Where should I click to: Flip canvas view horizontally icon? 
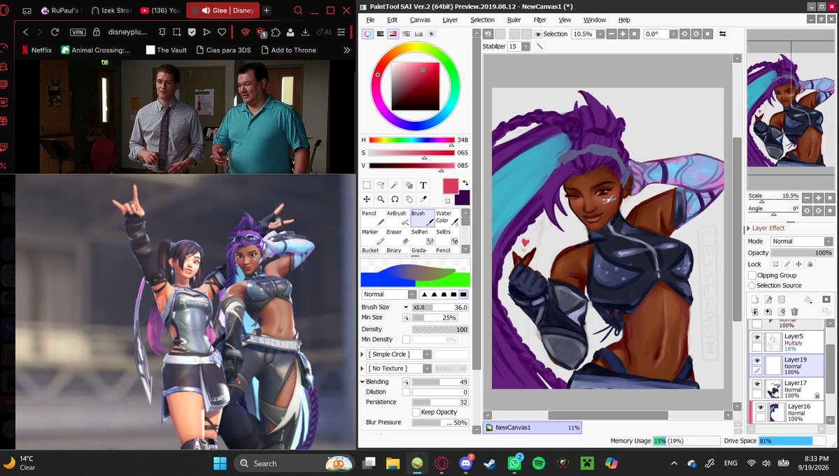pyautogui.click(x=722, y=34)
